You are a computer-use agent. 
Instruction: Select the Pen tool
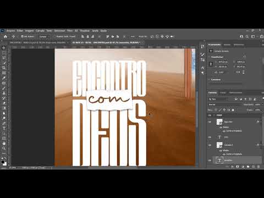point(4,123)
